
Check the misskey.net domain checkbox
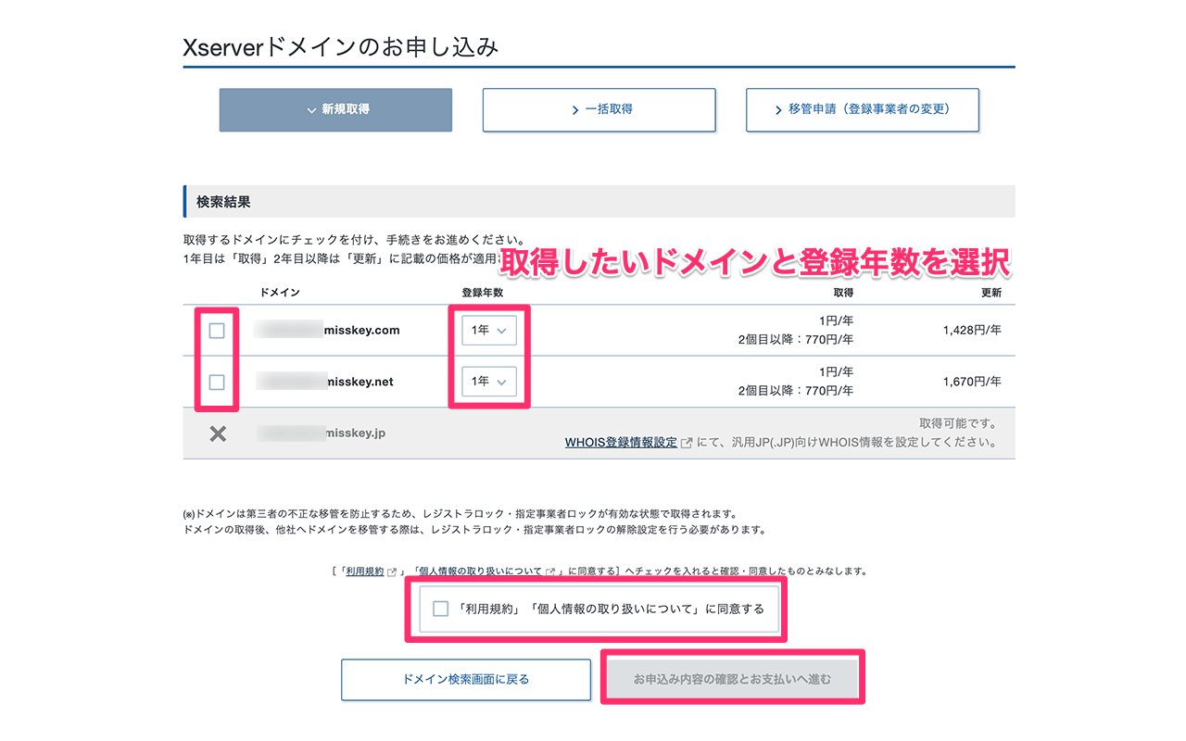[x=217, y=382]
